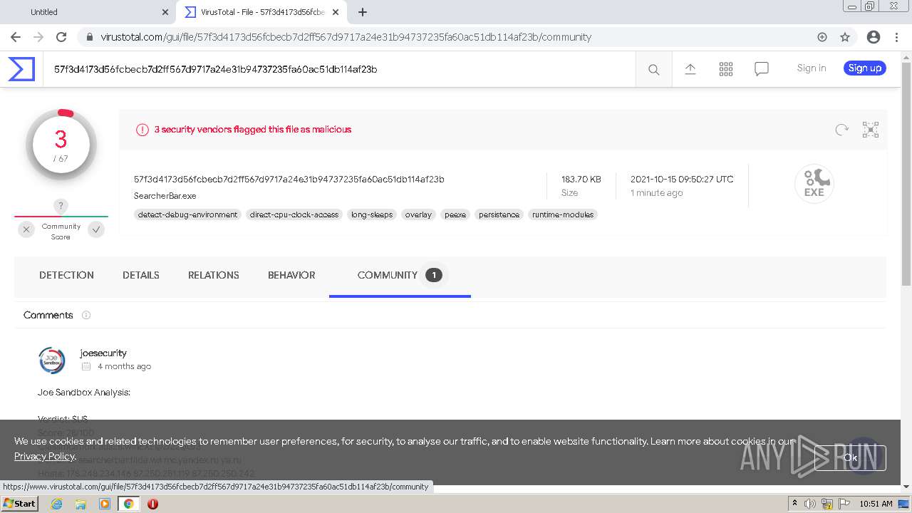
Task: Click the persistence tag
Action: tap(499, 214)
